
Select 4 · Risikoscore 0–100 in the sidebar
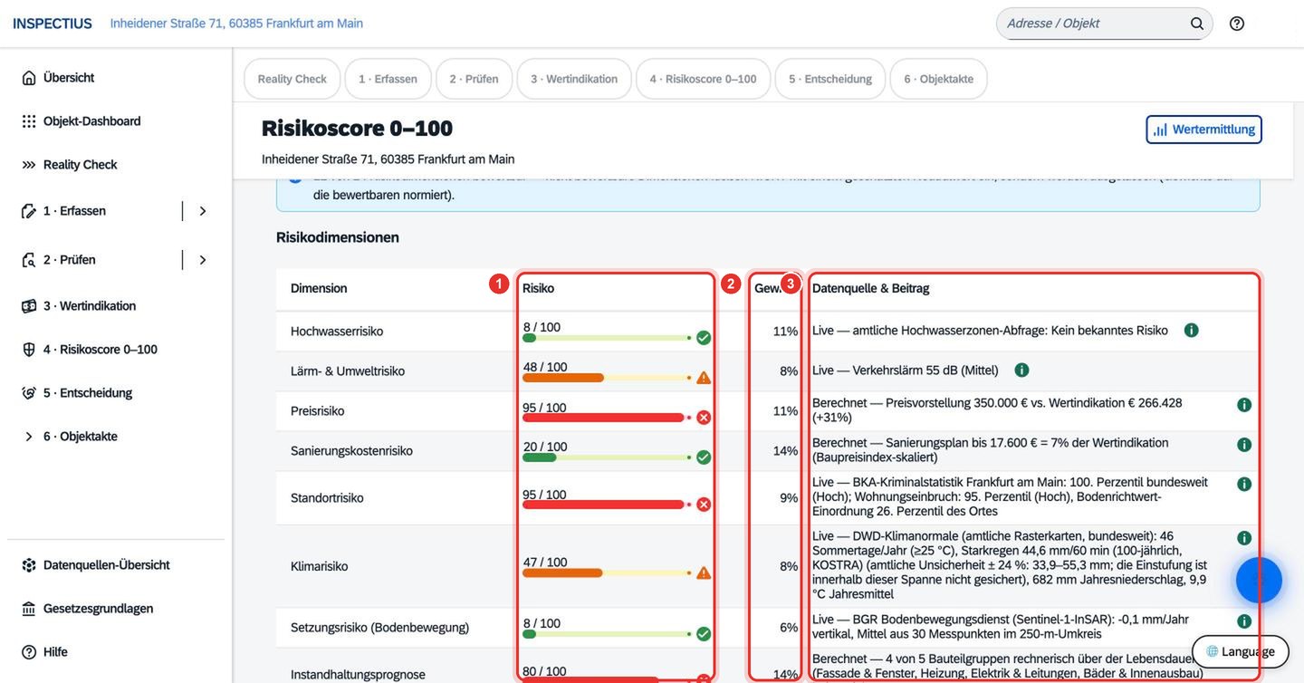click(x=116, y=350)
